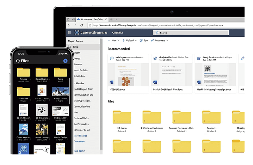Open the Consumer Retail library

click(82, 130)
